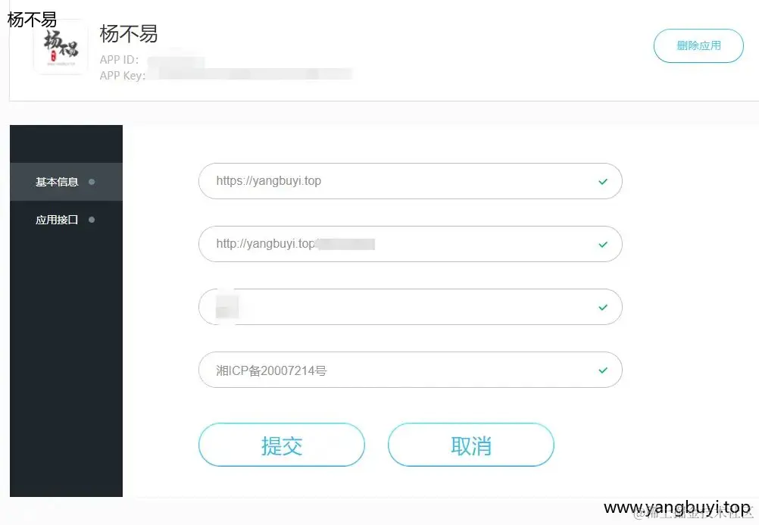The width and height of the screenshot is (759, 525).
Task: Click the APP ID value
Action: click(176, 61)
